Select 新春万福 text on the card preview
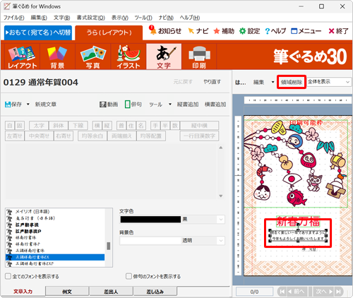 point(298,222)
